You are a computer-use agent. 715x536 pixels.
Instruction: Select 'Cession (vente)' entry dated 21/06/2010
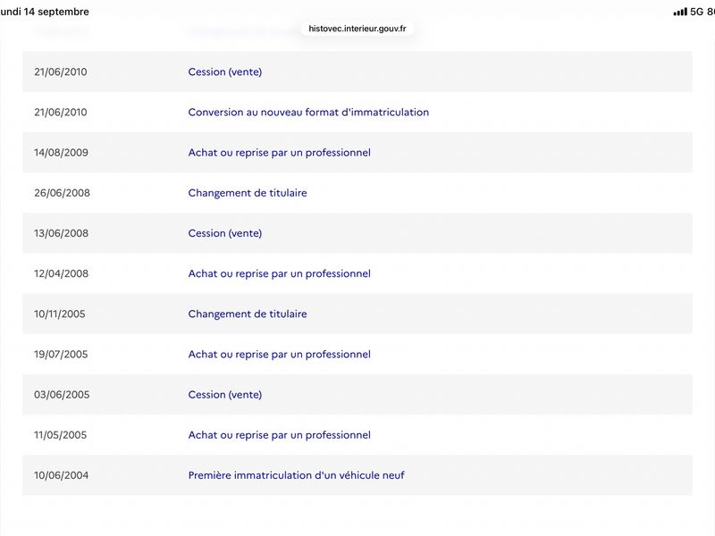click(225, 72)
